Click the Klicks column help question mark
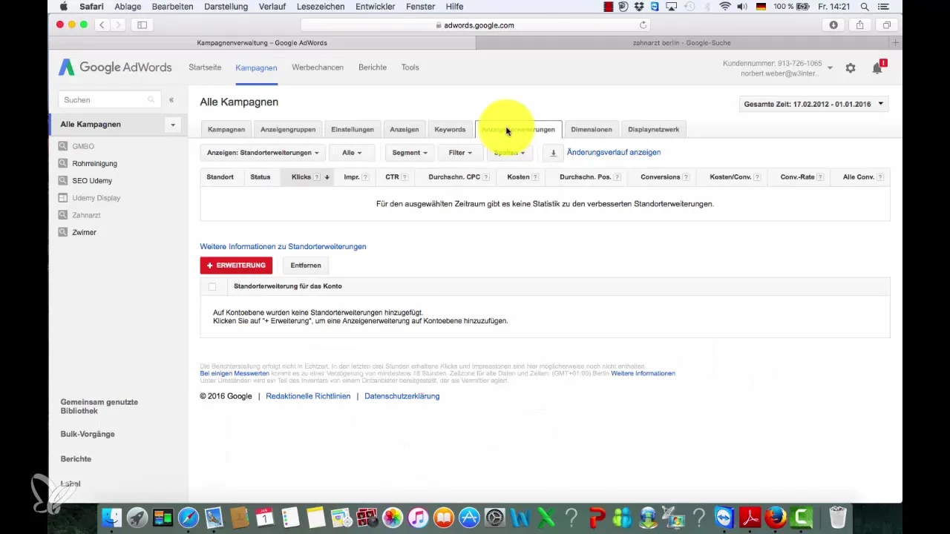Screen dimensions: 950x534 point(317,177)
